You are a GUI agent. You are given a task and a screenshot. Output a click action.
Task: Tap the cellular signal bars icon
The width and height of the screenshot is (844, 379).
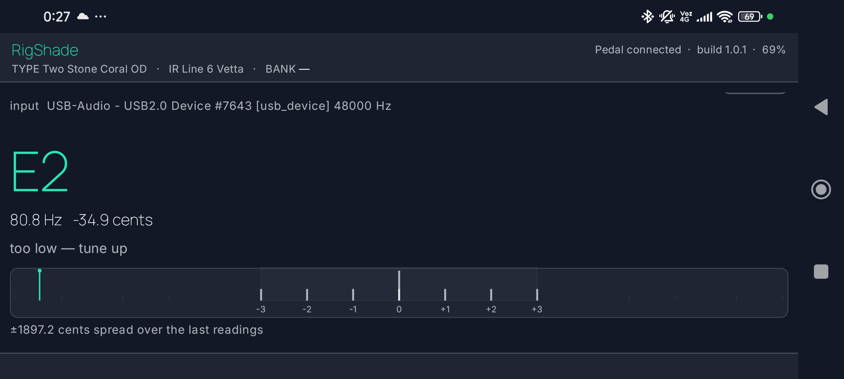point(704,17)
